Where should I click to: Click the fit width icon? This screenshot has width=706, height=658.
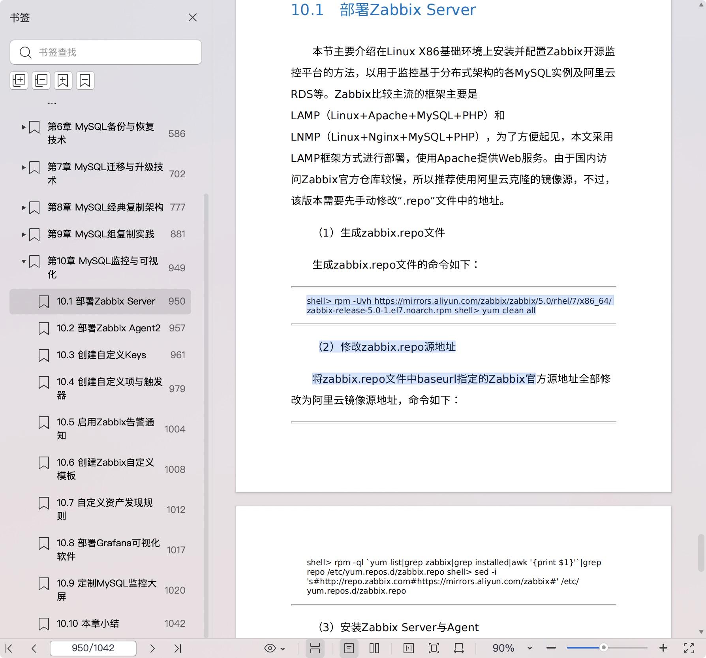tap(459, 648)
